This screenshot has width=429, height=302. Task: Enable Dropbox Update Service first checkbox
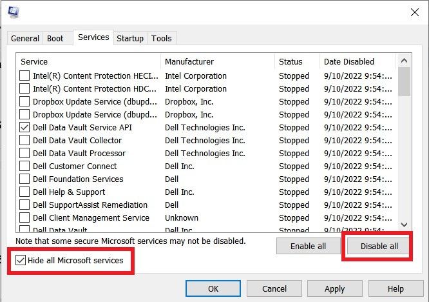click(24, 101)
